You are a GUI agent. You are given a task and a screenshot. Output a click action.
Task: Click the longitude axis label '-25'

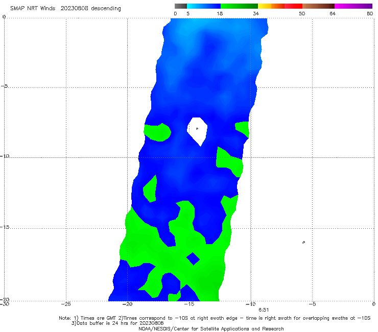point(66,304)
